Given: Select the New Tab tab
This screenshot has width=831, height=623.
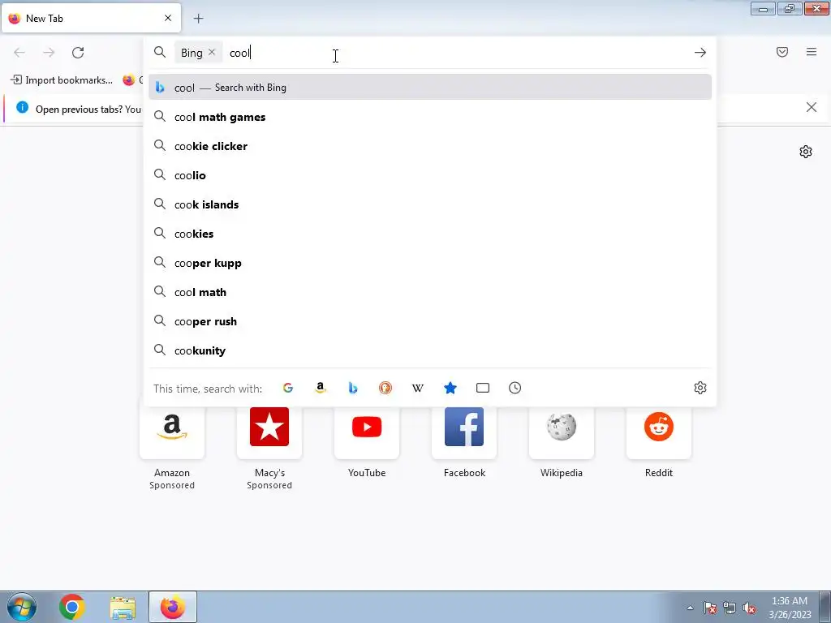Looking at the screenshot, I should click(91, 18).
